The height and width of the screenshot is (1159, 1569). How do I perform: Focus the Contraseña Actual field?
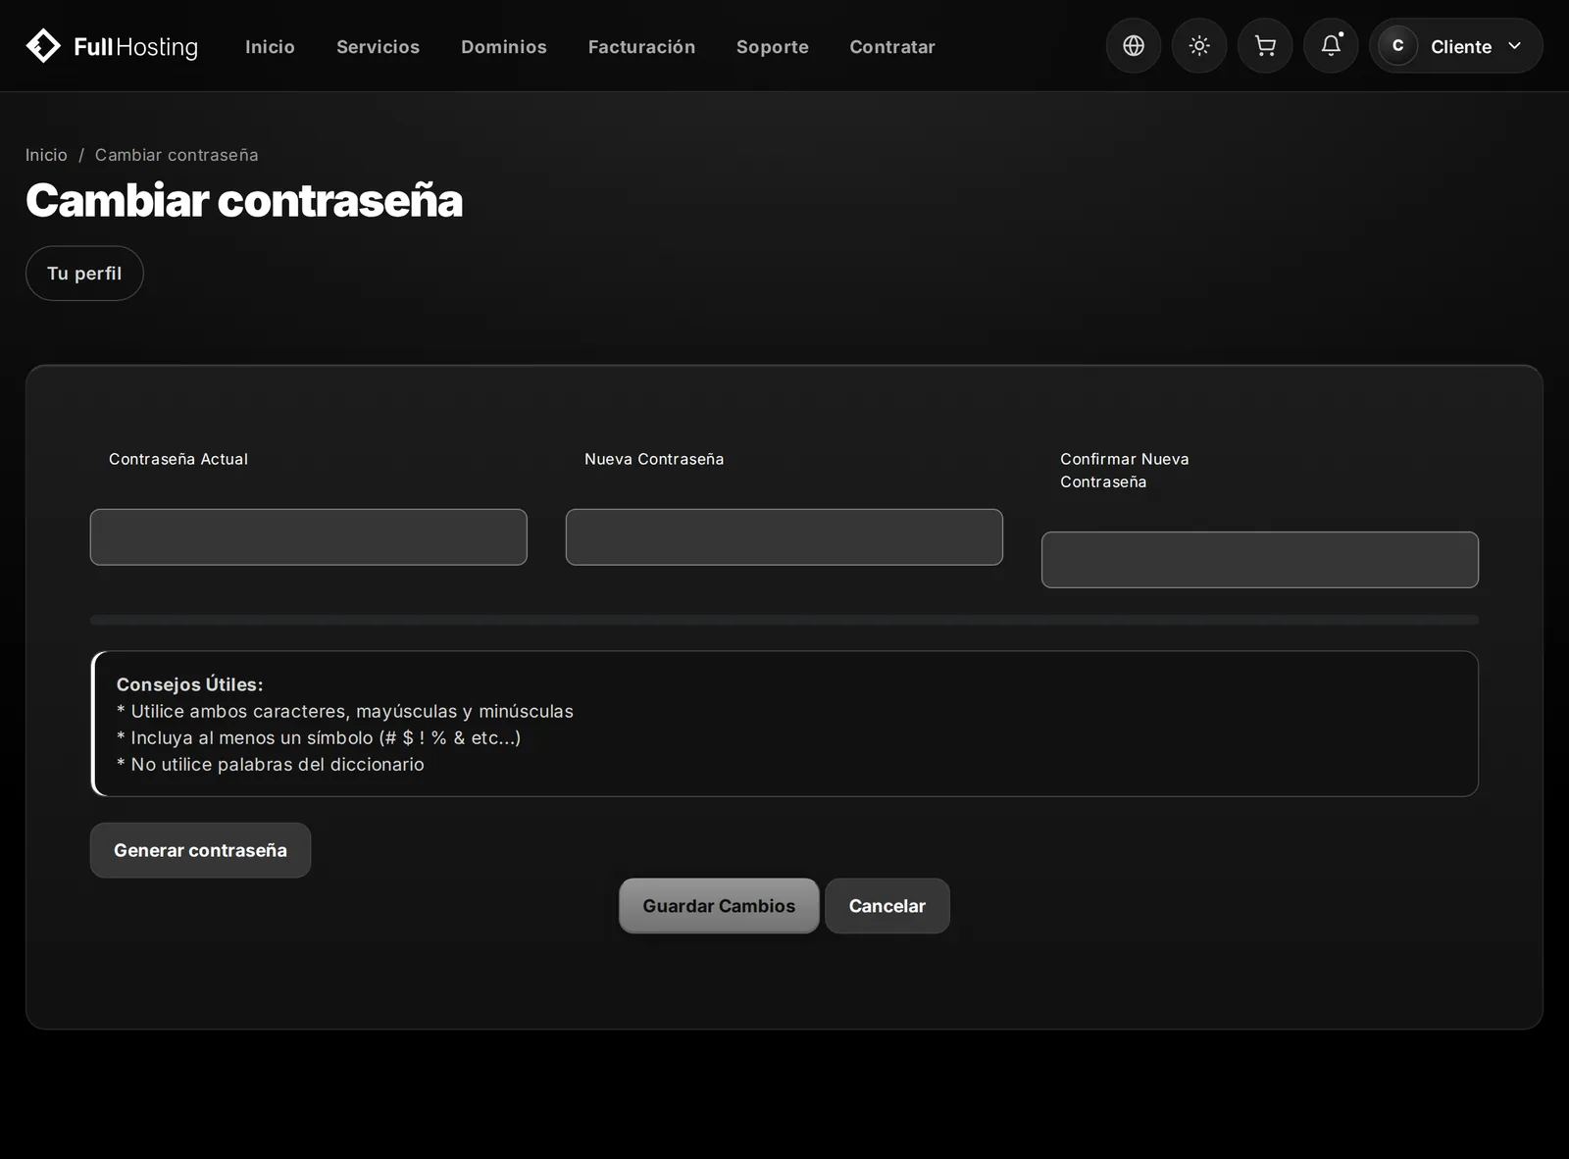(309, 537)
